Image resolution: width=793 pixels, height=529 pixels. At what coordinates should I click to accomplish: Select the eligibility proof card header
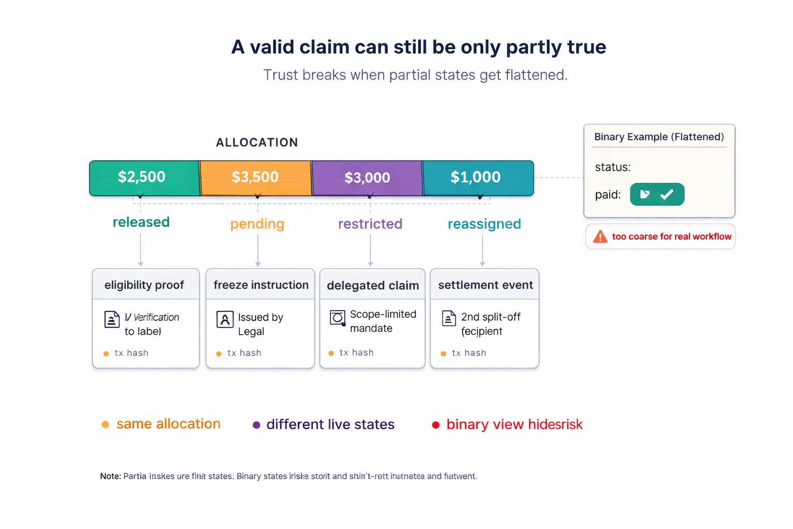(145, 285)
